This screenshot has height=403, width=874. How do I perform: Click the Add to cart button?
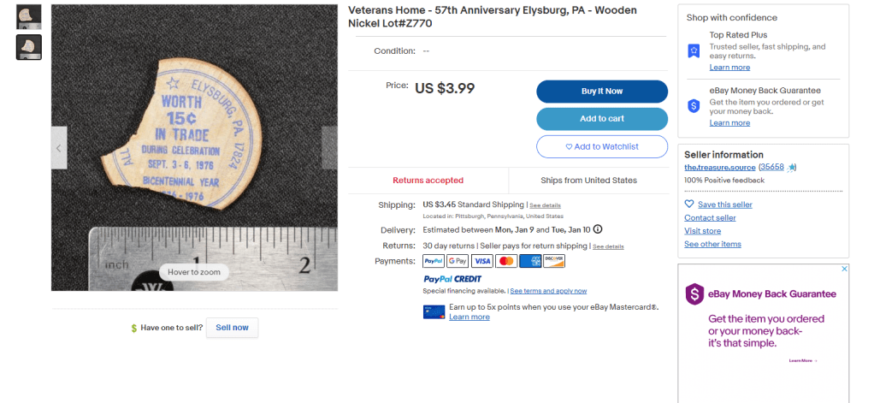602,119
